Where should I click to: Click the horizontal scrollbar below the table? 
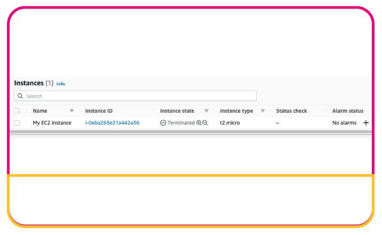187,132
